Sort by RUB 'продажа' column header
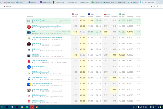Image resolution: width=163 pixels, height=109 pixels. [114, 16]
